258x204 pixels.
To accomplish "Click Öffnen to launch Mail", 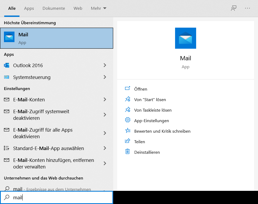I will (141, 89).
